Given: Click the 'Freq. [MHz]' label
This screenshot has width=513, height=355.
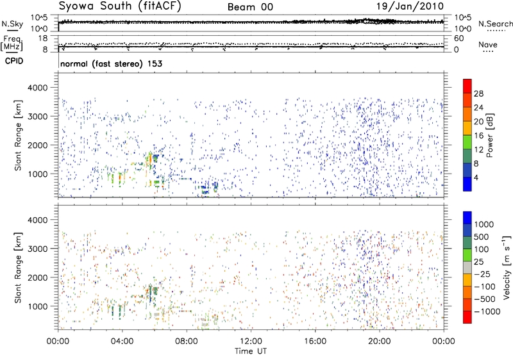Looking at the screenshot, I should 12,44.
